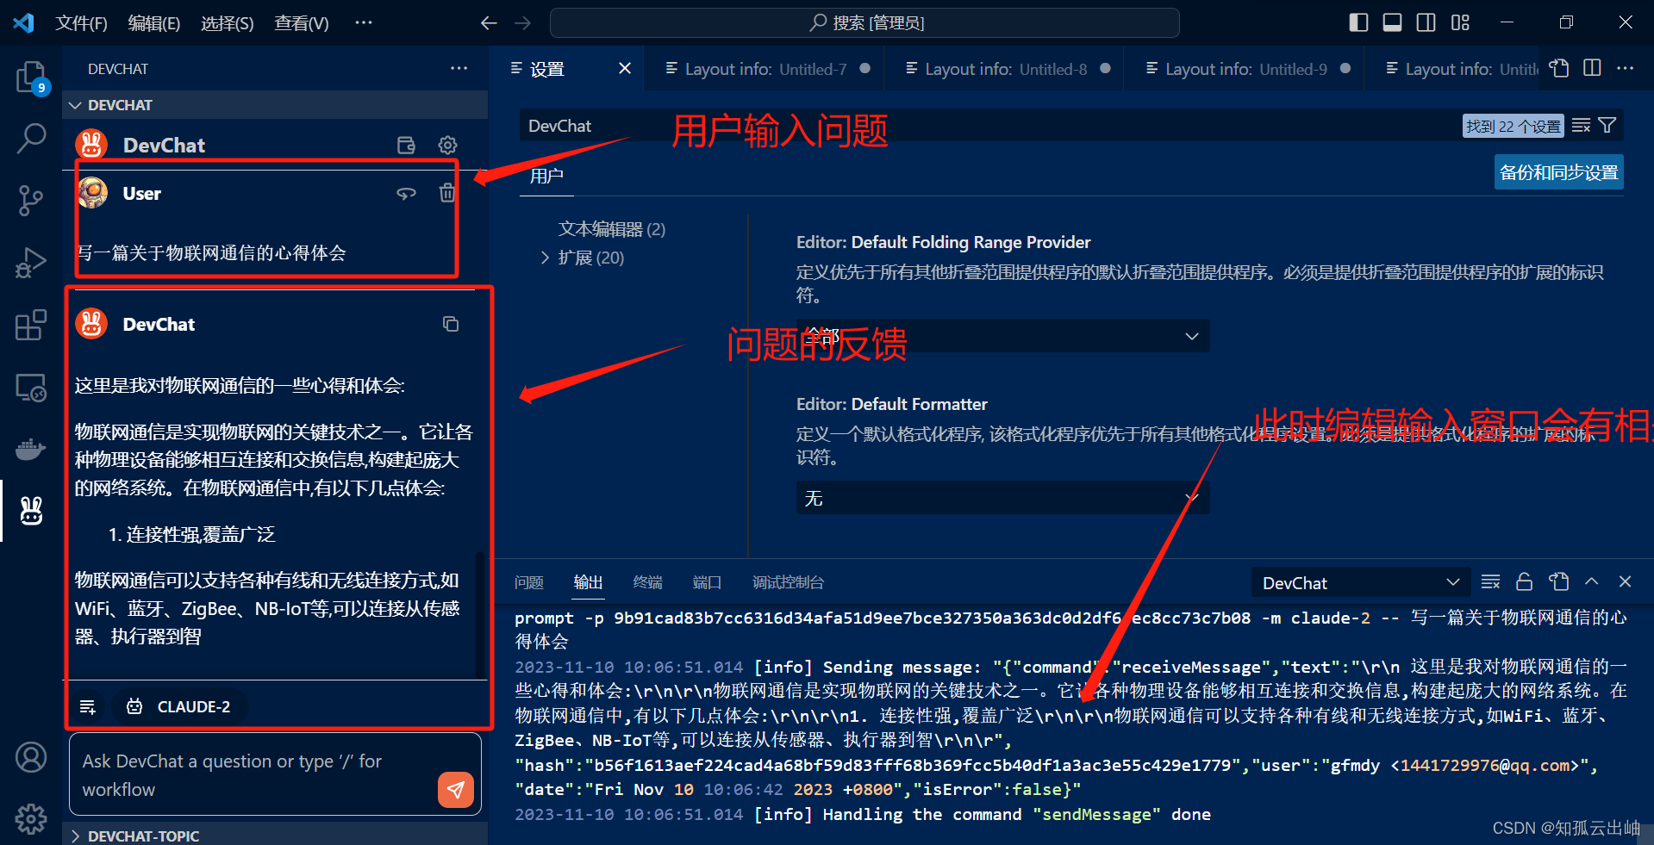Expand the 扩展 (20) settings group
This screenshot has height=845, width=1654.
(x=590, y=258)
